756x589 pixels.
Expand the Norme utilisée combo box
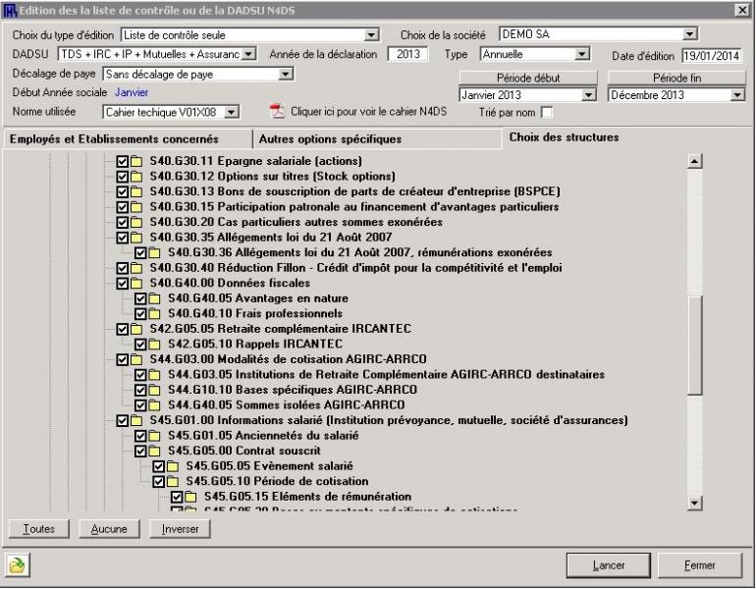232,112
